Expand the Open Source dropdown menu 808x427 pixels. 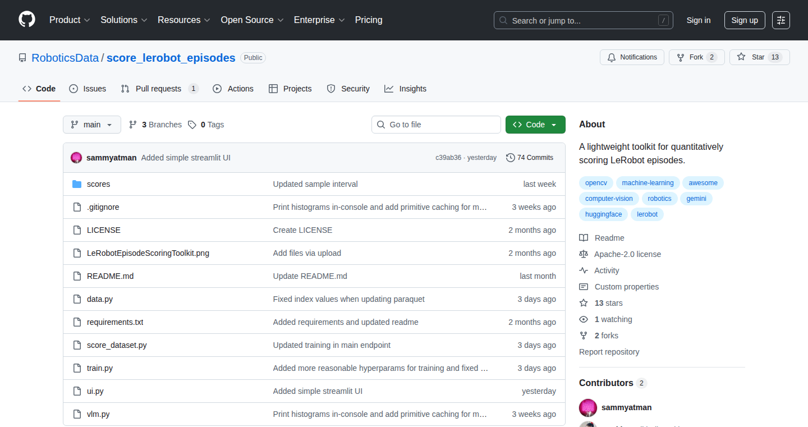point(252,20)
